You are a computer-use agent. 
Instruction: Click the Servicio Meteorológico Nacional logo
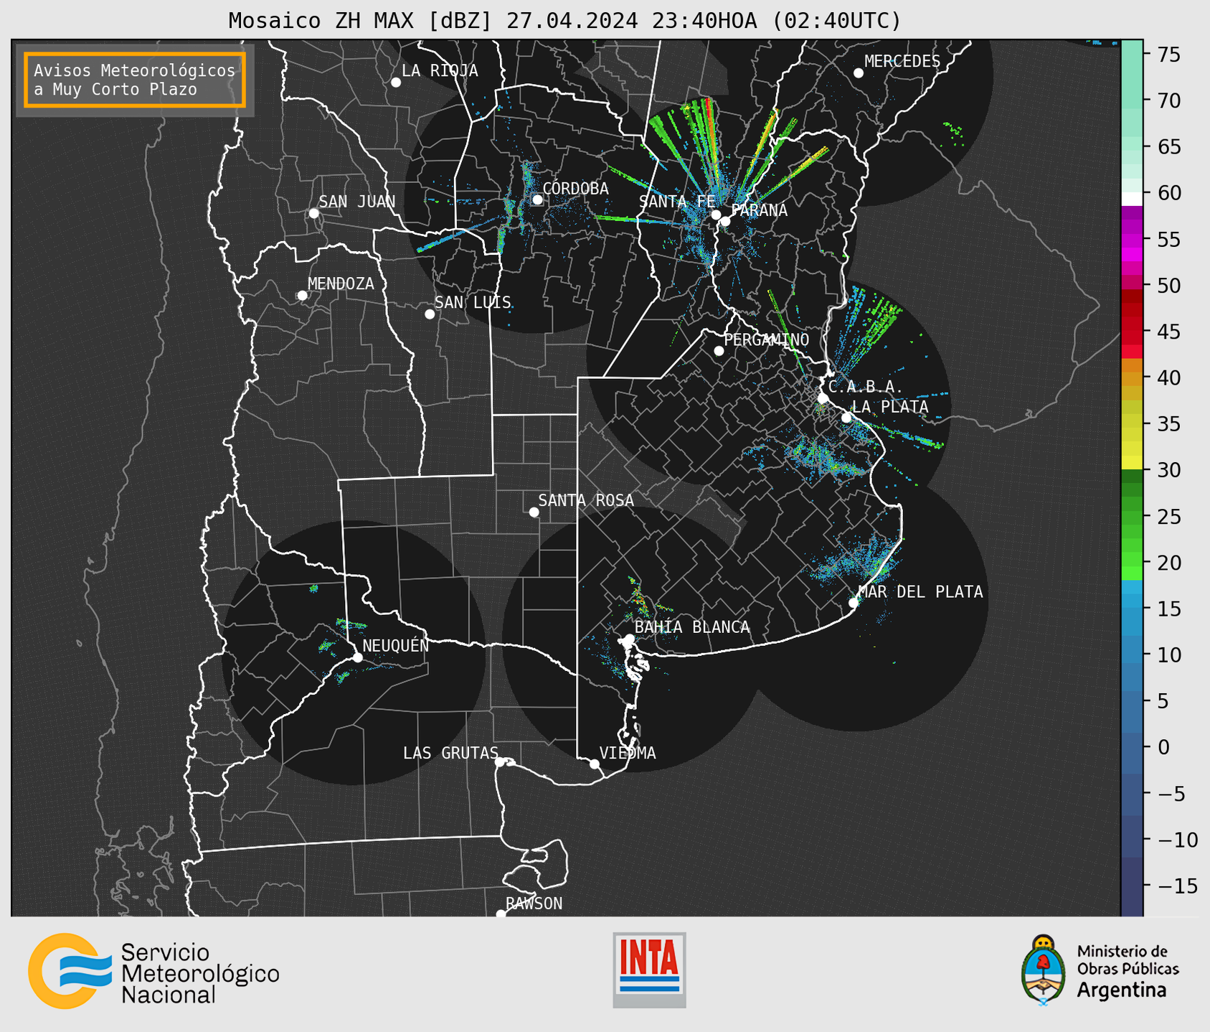pos(153,972)
